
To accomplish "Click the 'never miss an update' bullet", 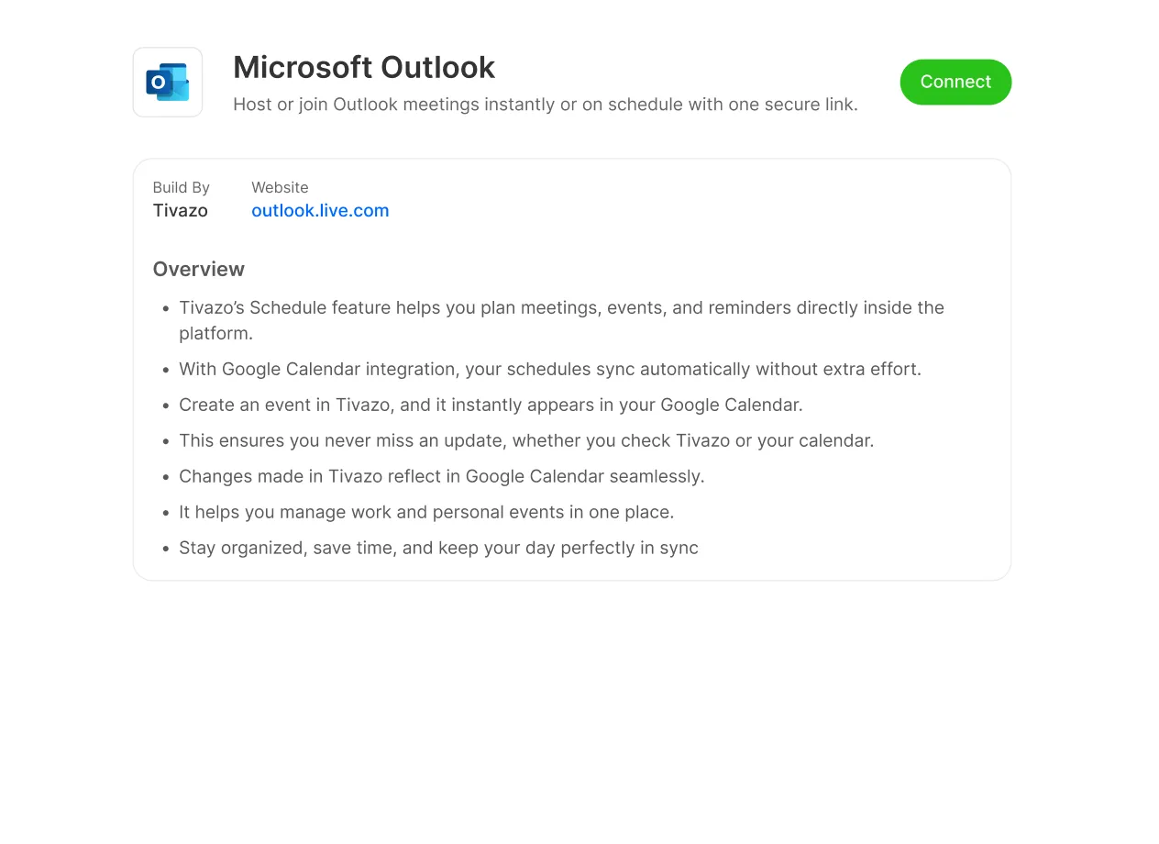I will click(527, 440).
